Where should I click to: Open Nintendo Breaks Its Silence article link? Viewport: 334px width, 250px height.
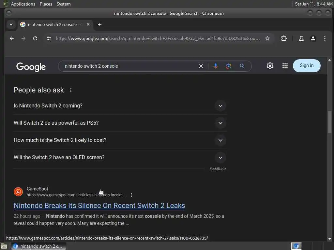point(99,206)
